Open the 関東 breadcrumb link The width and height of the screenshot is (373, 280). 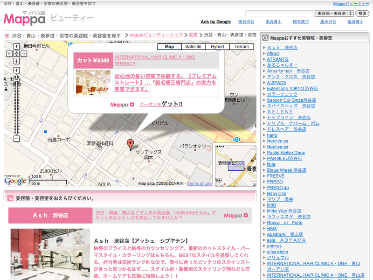(193, 35)
